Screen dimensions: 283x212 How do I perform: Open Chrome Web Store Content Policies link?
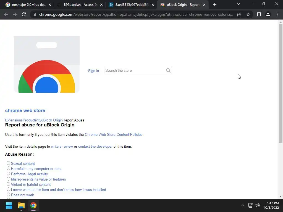point(114,135)
